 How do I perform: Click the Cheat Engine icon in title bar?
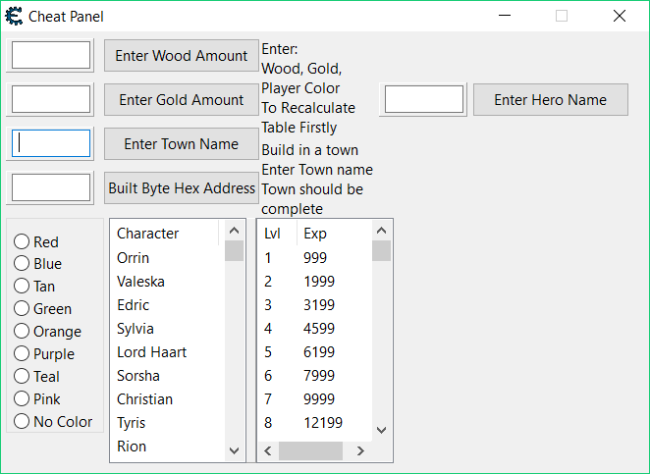(15, 16)
